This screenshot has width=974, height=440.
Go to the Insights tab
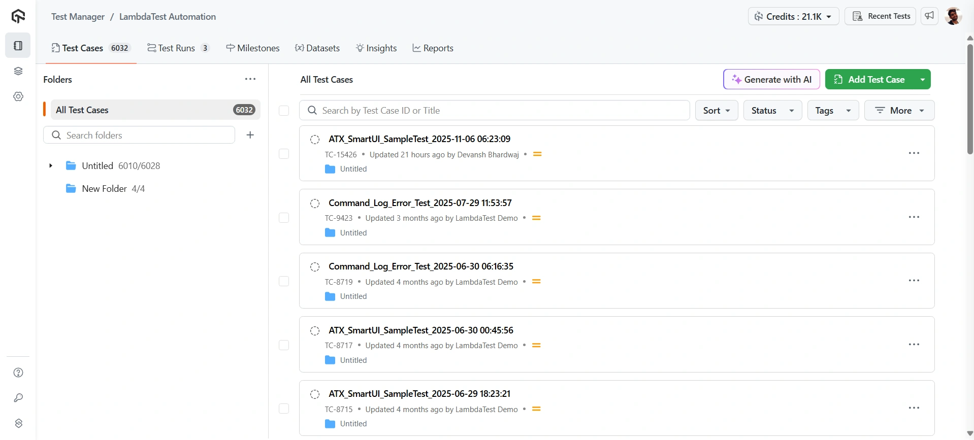(376, 48)
